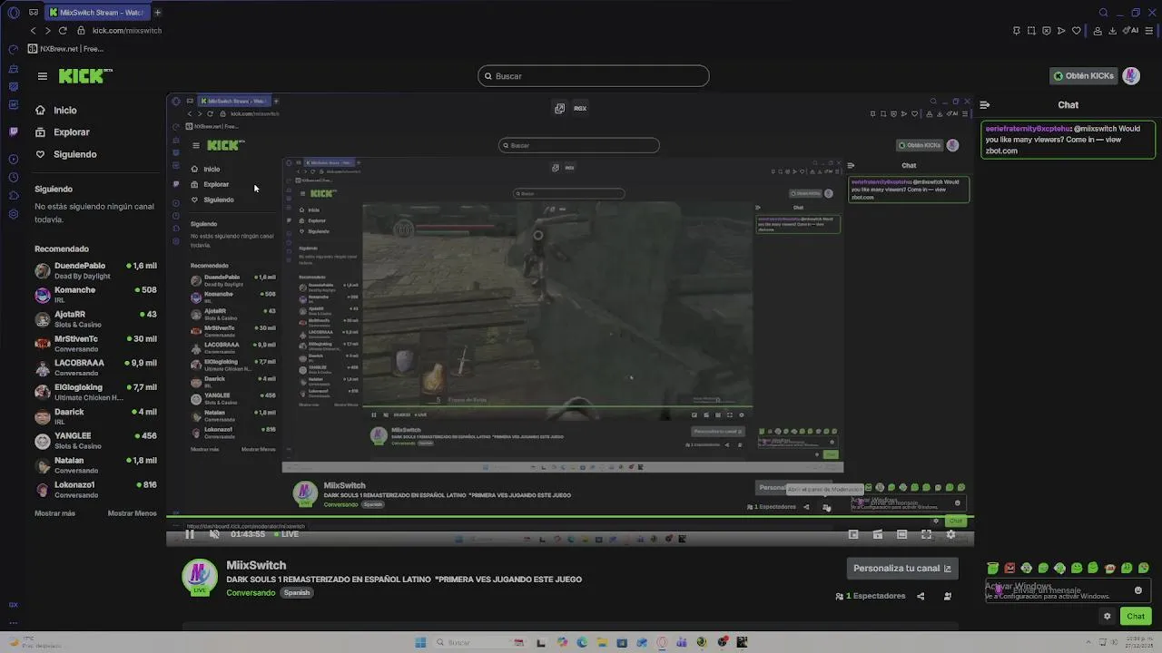Open Siguiendo in the Kick sidebar
The width and height of the screenshot is (1162, 653).
click(65, 154)
